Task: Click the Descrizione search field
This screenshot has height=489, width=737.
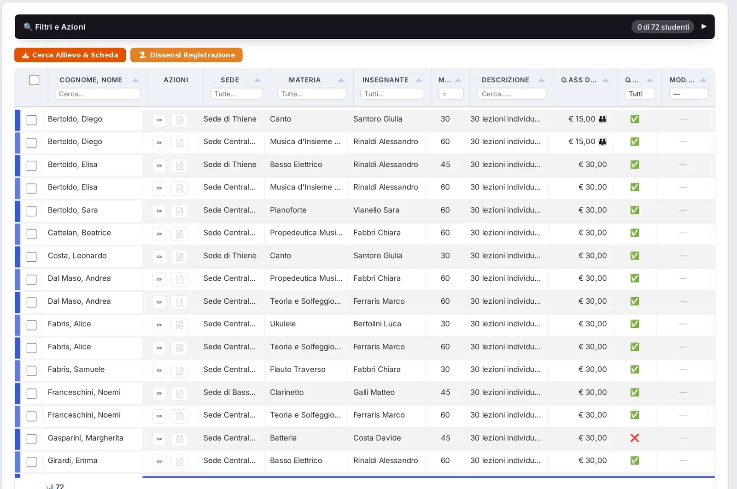Action: coord(512,94)
